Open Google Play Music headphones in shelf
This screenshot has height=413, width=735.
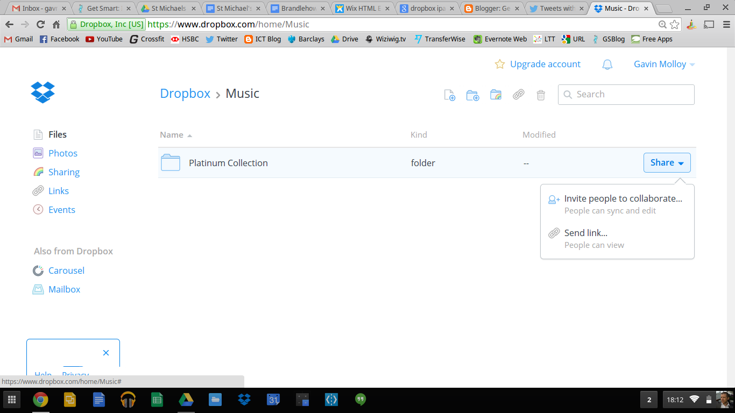pyautogui.click(x=128, y=400)
